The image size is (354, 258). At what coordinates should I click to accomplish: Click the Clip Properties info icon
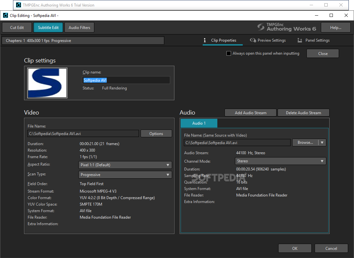point(205,40)
